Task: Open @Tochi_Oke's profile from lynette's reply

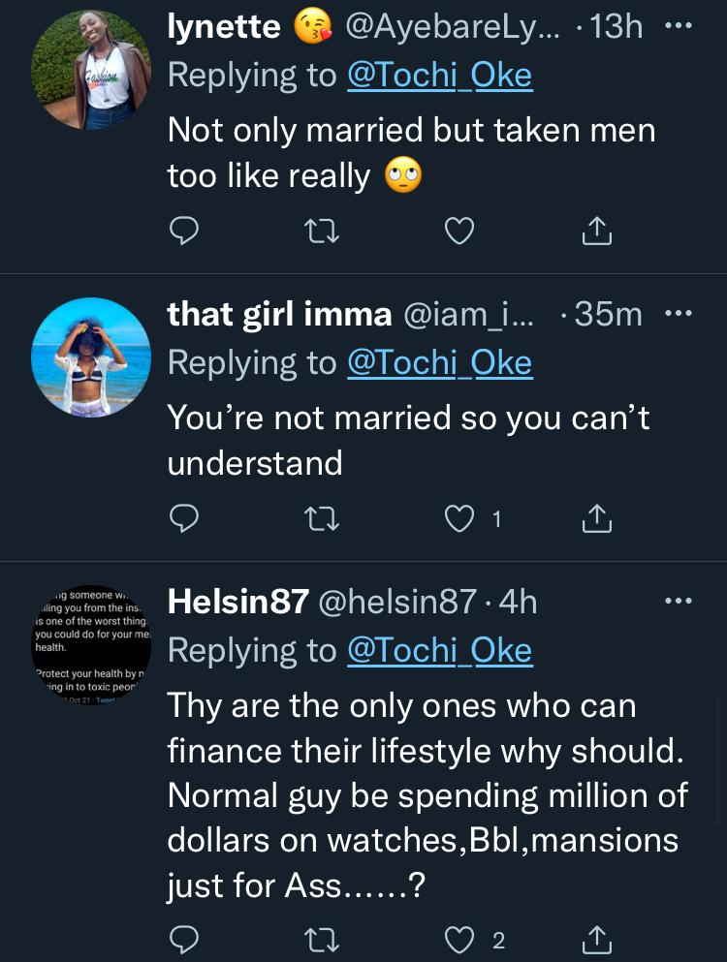Action: 440,73
